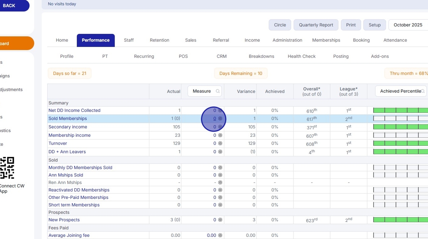Click target icon in Ann Mships Sold row
The image size is (428, 239).
[x=220, y=175]
